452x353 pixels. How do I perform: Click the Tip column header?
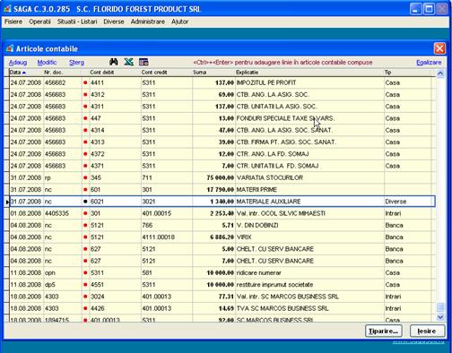pos(407,73)
